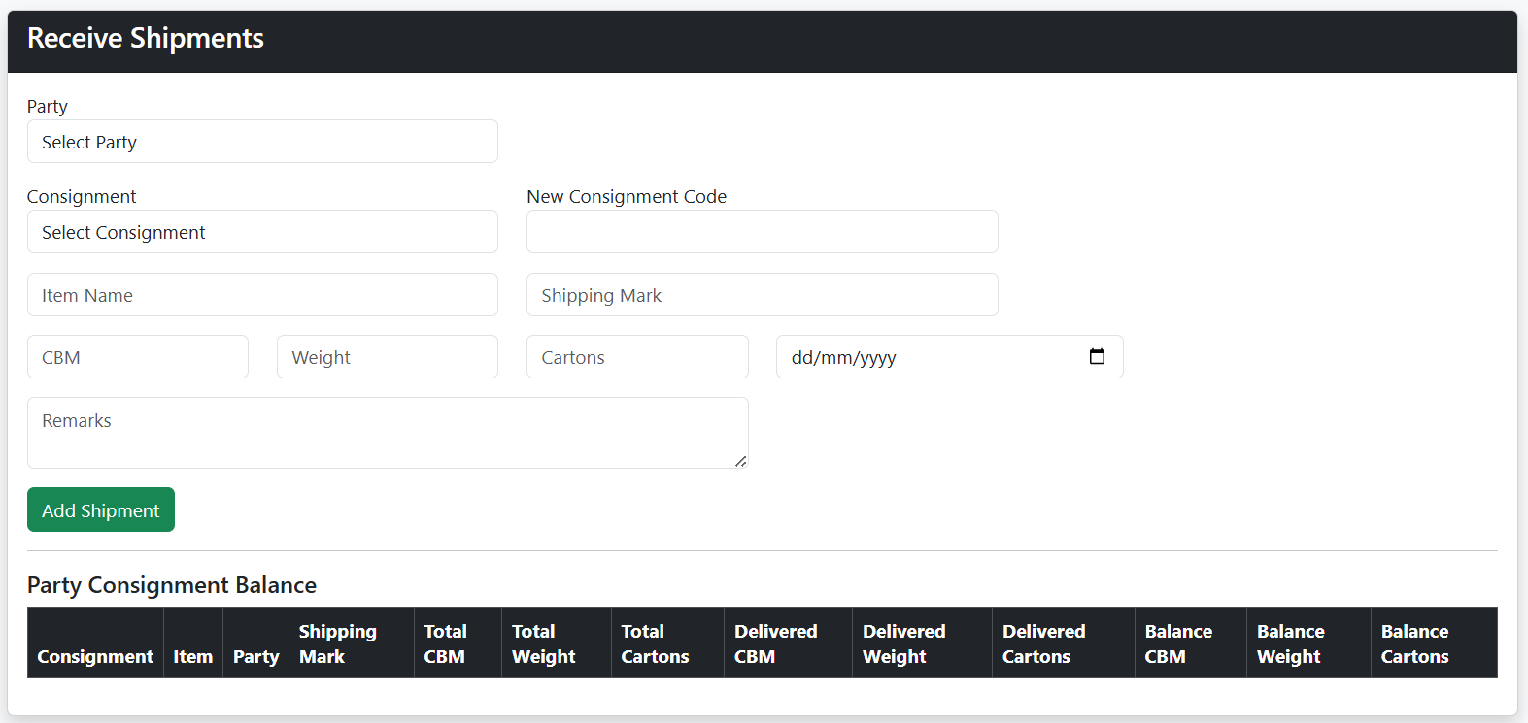This screenshot has width=1528, height=723.
Task: Click the Total Weight column header
Action: tap(557, 643)
